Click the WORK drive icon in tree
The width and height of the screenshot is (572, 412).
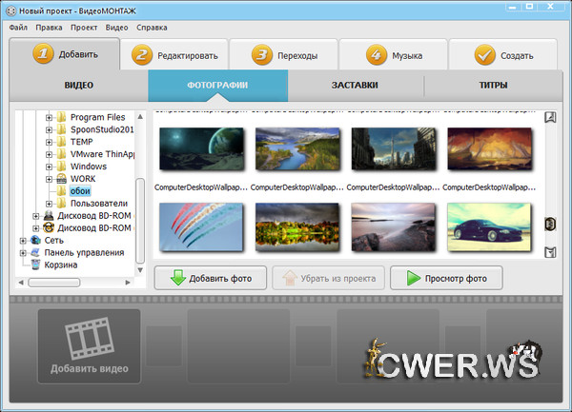click(x=62, y=178)
